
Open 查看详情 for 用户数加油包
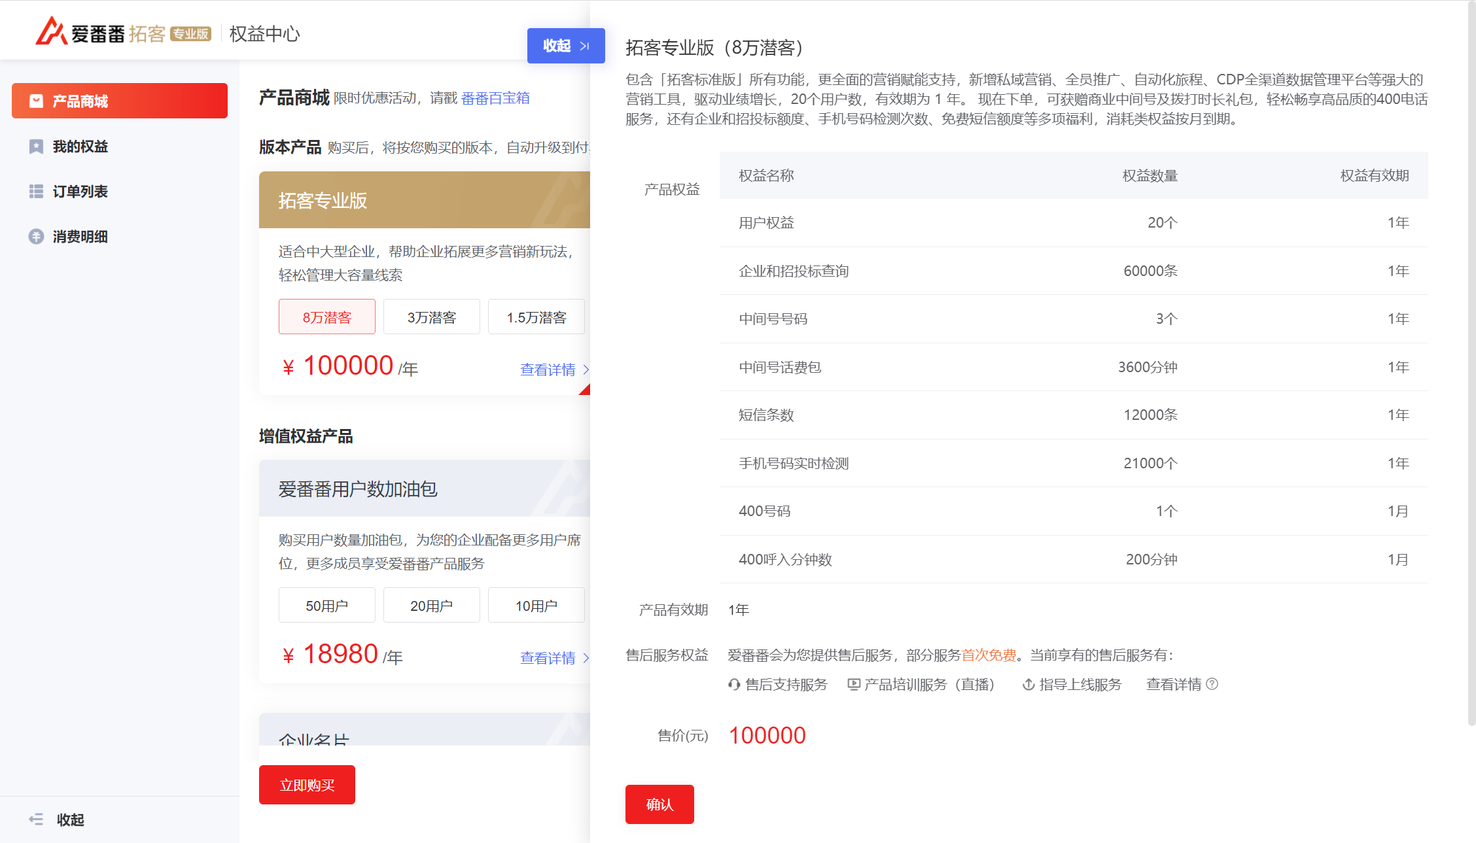point(554,659)
